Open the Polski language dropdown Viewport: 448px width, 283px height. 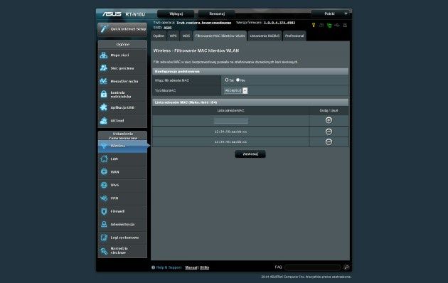[x=331, y=14]
